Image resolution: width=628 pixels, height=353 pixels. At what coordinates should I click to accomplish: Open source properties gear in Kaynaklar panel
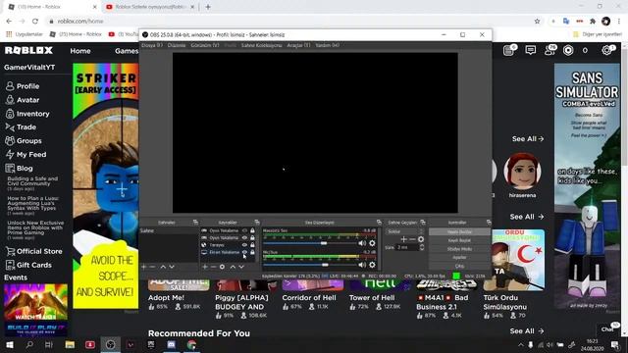(223, 267)
